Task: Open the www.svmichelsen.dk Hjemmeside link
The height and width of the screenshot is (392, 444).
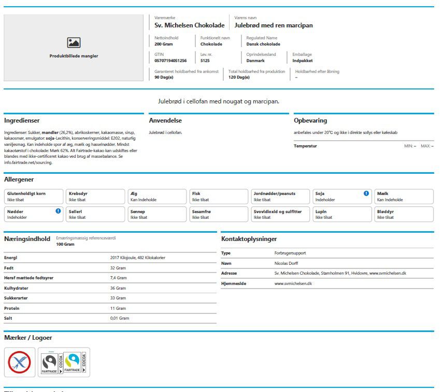Action: (x=293, y=283)
